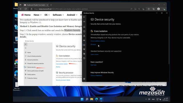The image size is (183, 103).
Task: Open Virus & threat protection shield icon
Action: (x=84, y=31)
